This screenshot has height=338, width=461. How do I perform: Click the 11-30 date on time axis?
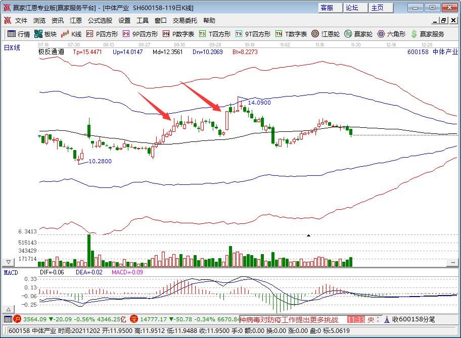tap(356, 44)
